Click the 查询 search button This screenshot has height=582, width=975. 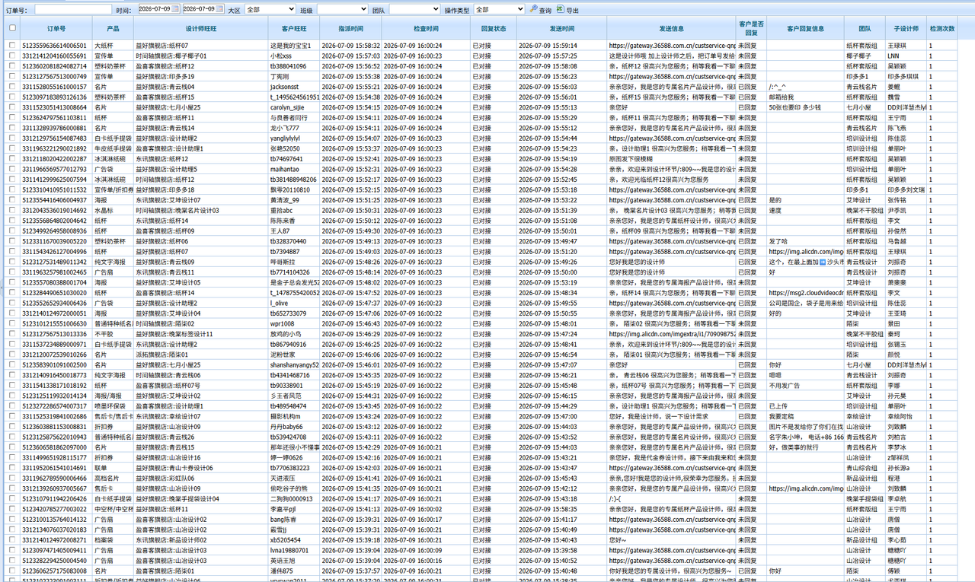[541, 10]
